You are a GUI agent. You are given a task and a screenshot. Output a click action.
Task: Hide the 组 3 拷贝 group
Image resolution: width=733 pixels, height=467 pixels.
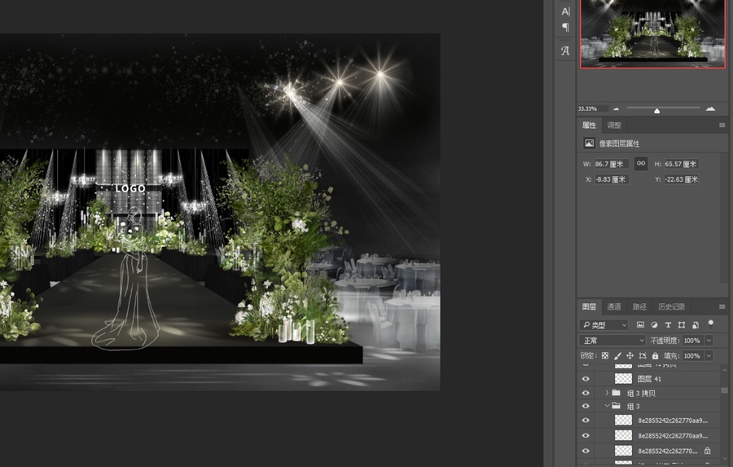586,393
